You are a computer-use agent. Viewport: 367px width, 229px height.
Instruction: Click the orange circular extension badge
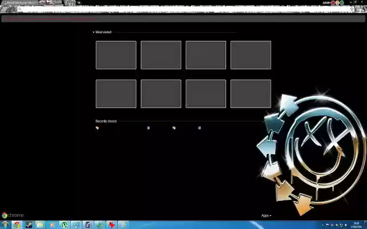point(338,3)
